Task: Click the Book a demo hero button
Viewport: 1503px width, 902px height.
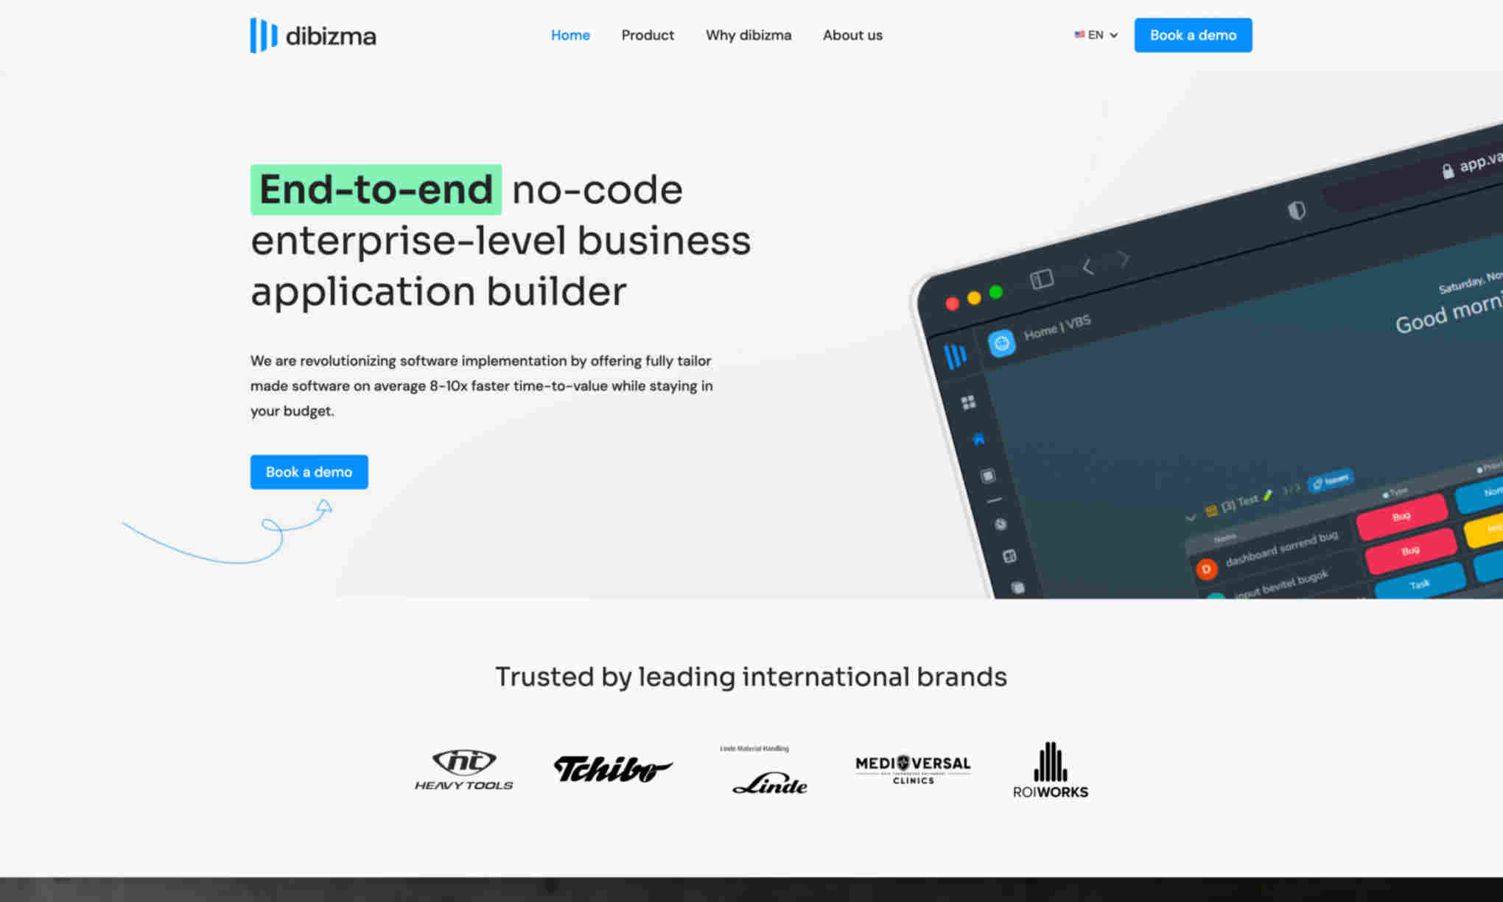Action: coord(308,472)
